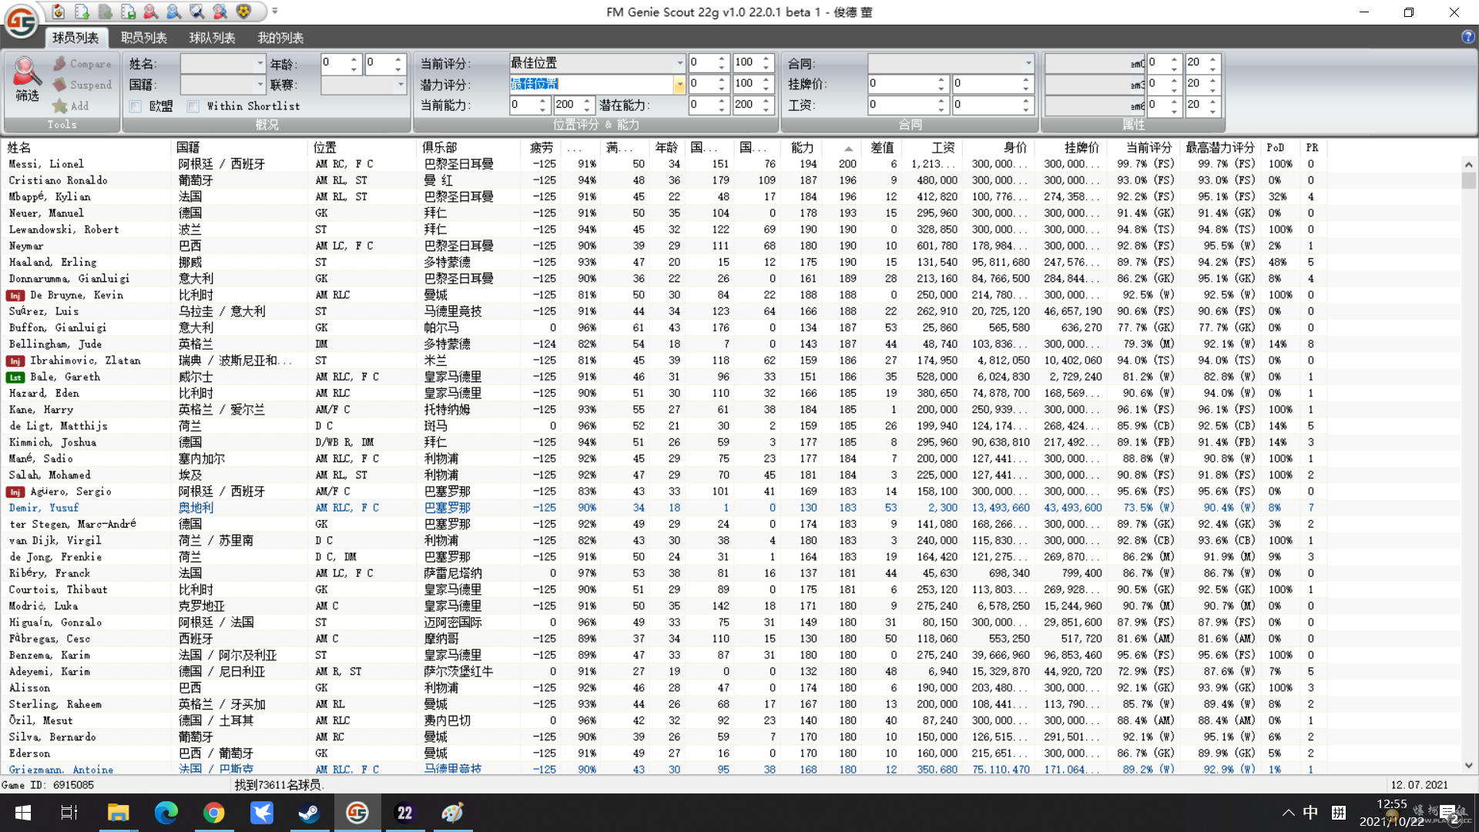Switch to 球队列表 tab

coord(213,38)
